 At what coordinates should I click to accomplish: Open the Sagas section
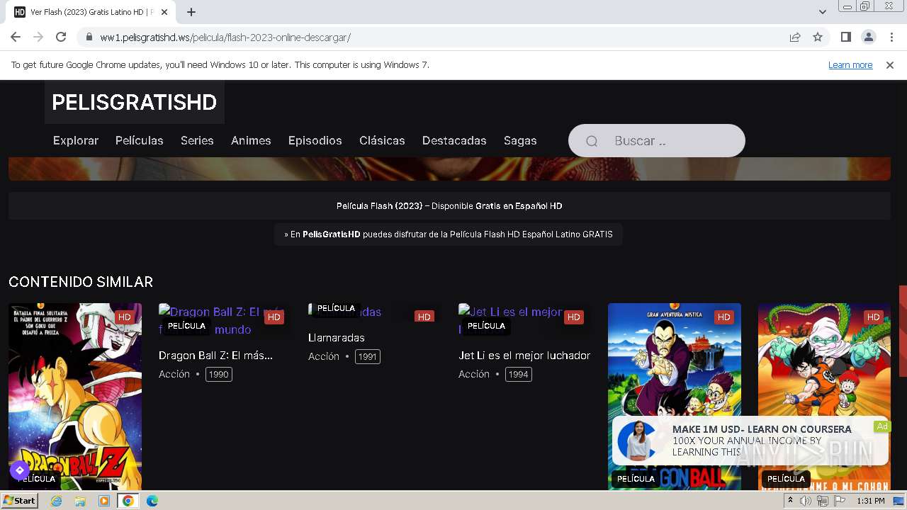(x=520, y=140)
